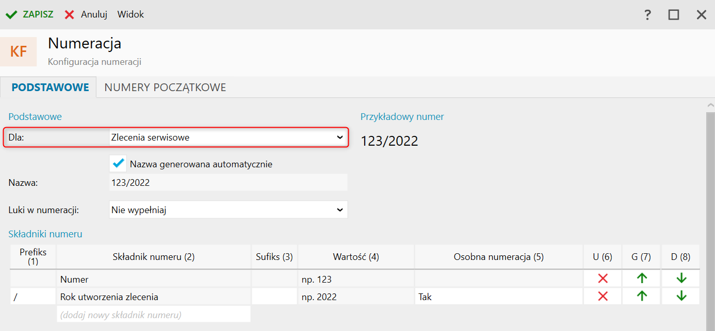Uncheck Nazwa generowana automatycznie checkbox
The image size is (715, 331).
tap(119, 164)
